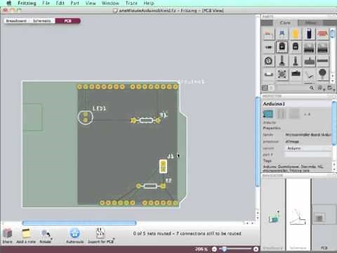Click the Rotate tool
This screenshot has width=337, height=253.
[46, 235]
